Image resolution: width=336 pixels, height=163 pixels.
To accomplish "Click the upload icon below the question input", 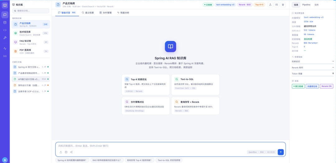I will pos(61,152).
